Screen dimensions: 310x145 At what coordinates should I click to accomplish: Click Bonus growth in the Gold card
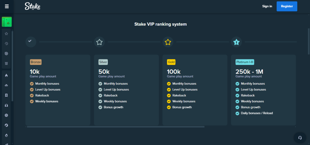click(x=182, y=107)
